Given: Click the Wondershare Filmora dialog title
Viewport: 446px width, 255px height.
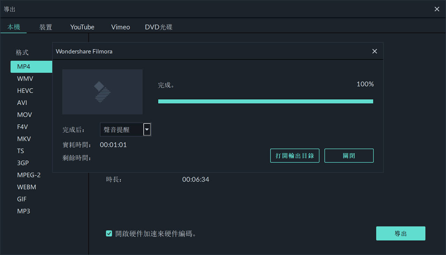Looking at the screenshot, I should tap(84, 52).
